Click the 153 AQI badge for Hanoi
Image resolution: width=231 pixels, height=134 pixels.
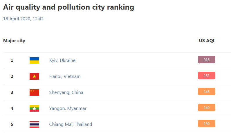[207, 76]
